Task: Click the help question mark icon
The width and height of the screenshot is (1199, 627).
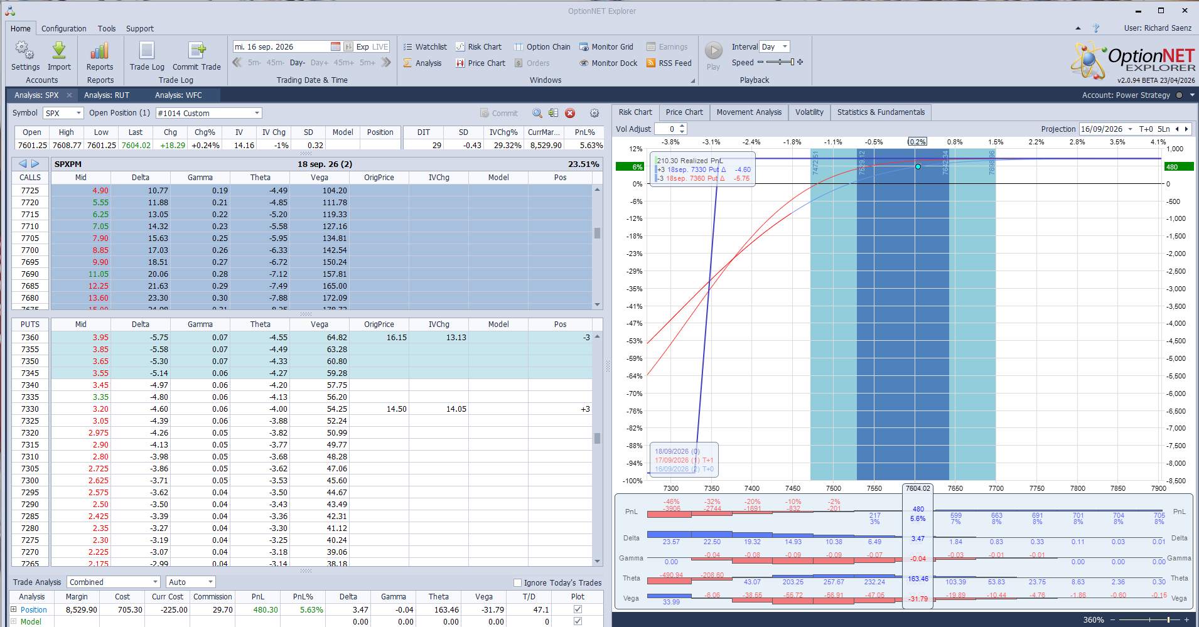Action: [1096, 28]
